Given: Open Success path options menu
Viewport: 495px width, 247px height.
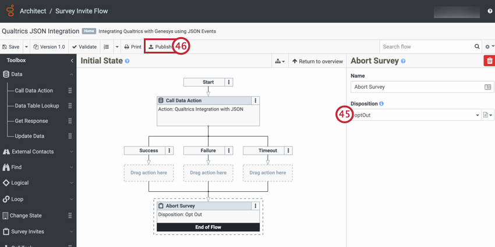Looking at the screenshot, I should pos(169,151).
